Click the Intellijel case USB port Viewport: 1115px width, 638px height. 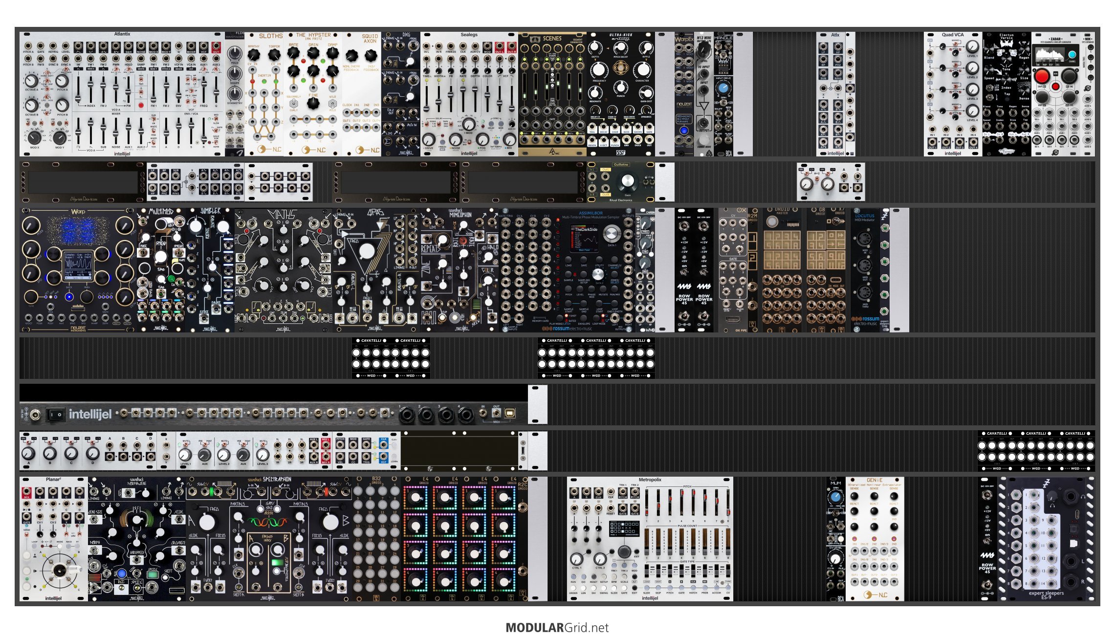pos(509,414)
